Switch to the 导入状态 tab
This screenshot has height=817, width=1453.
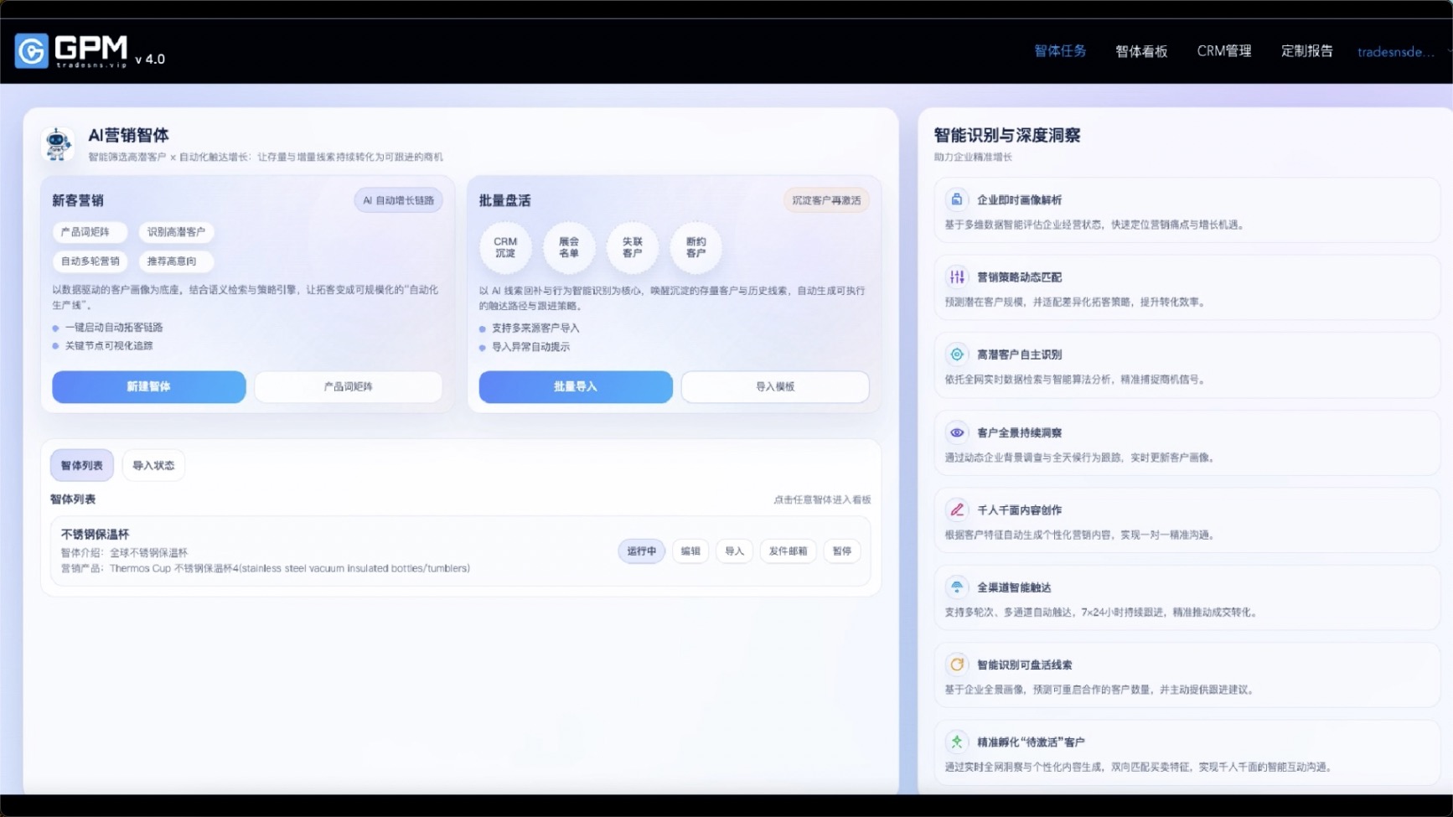(x=153, y=466)
